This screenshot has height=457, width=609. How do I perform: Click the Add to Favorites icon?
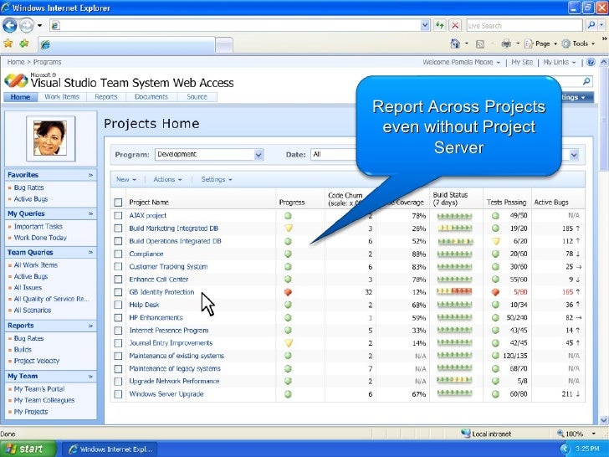pyautogui.click(x=24, y=44)
